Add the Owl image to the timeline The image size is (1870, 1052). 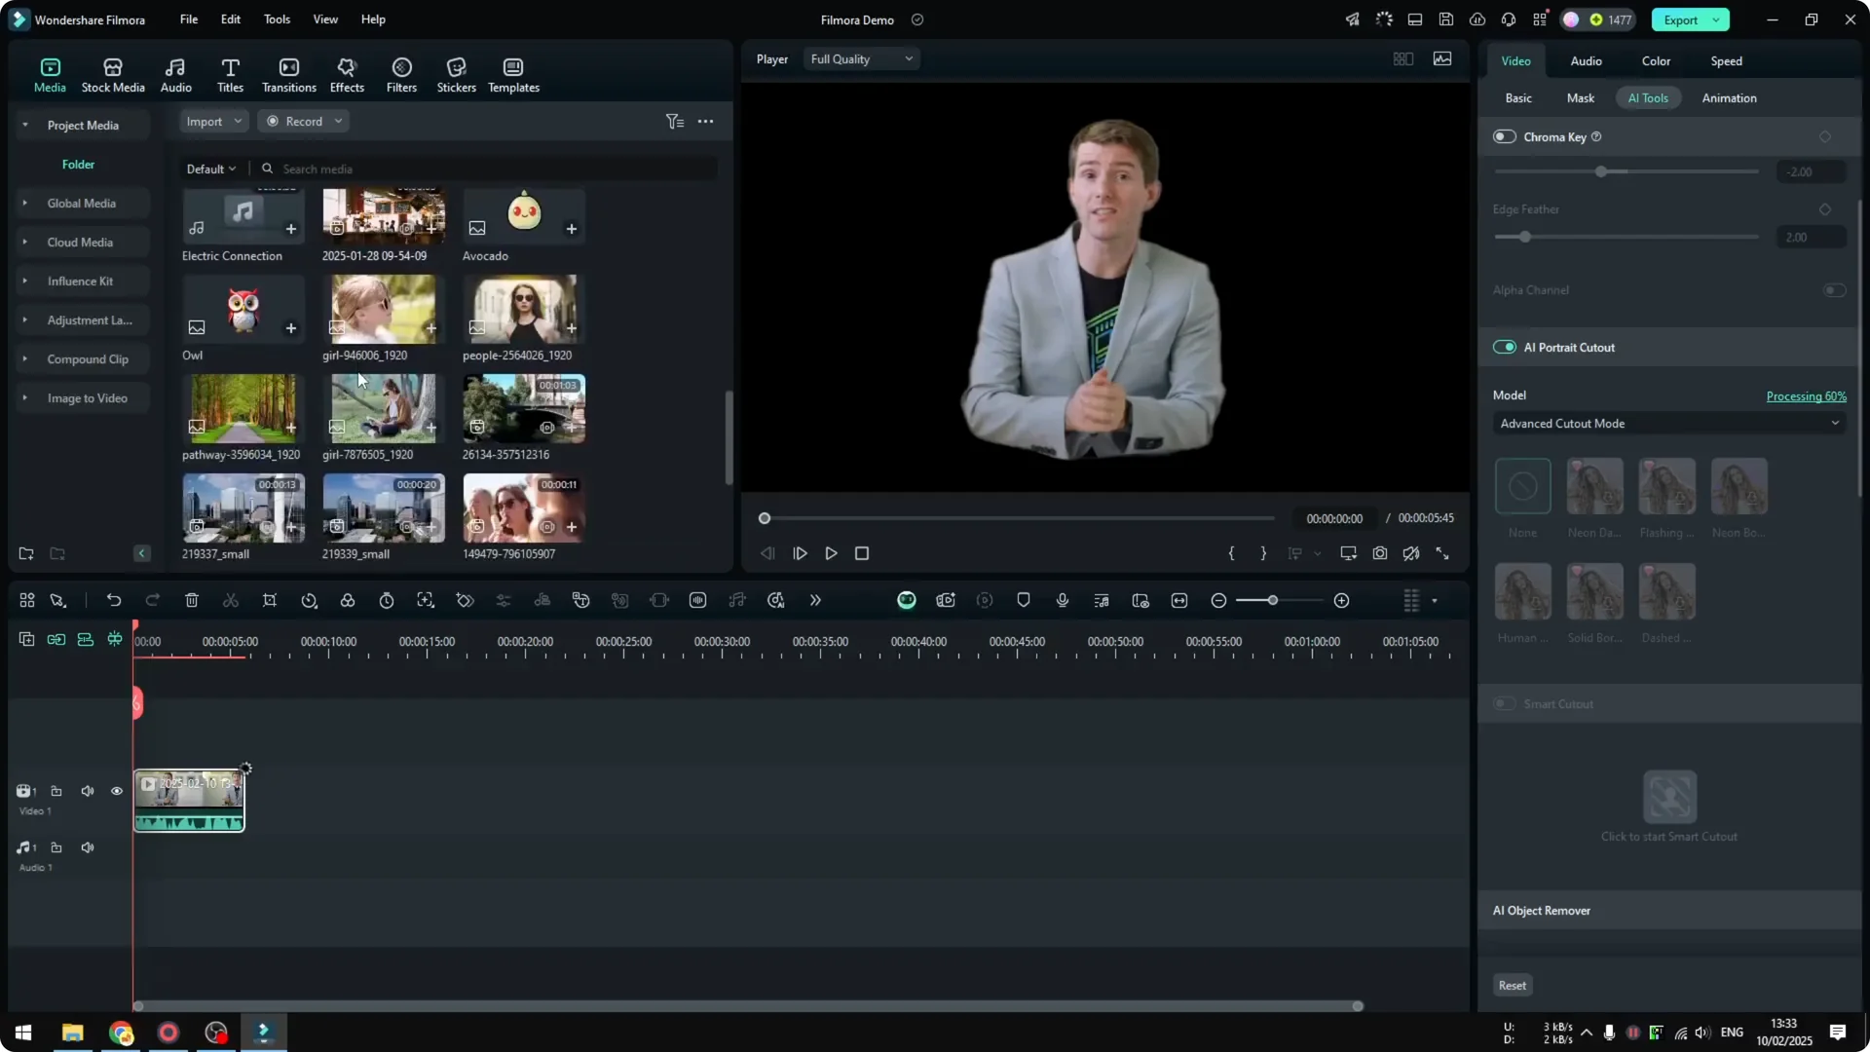[x=290, y=329]
